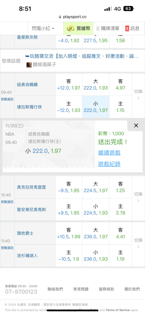Open 購牌清單 tab
Image resolution: width=145 pixels, height=314 pixels.
point(108,29)
